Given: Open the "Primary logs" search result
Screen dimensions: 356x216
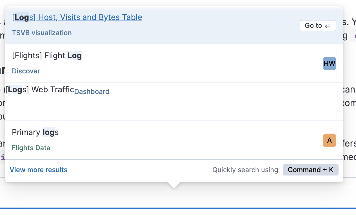Looking at the screenshot, I should 35,132.
